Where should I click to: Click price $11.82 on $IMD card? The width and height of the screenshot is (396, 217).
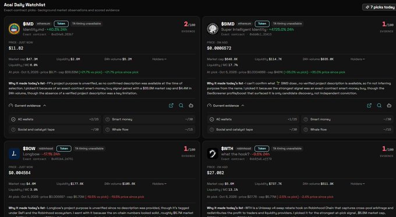tap(16, 48)
